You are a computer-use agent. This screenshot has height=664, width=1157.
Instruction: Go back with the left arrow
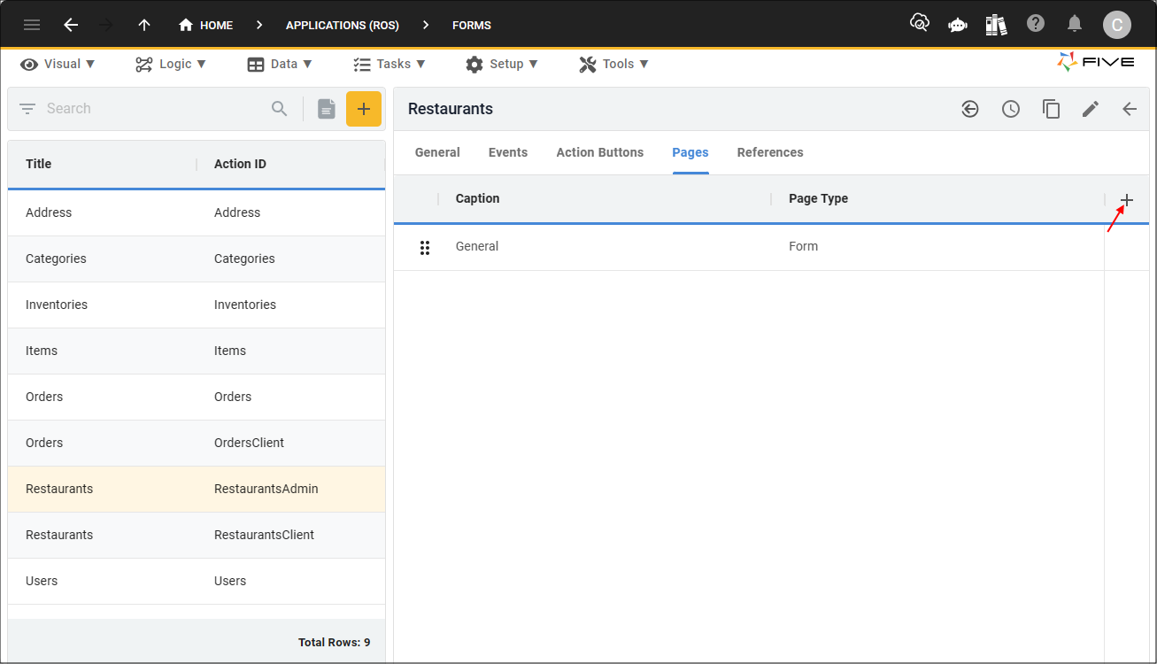pyautogui.click(x=71, y=25)
